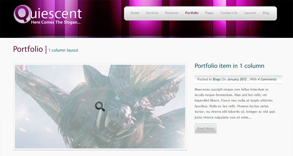Click the Q logo circle

(x=22, y=14)
